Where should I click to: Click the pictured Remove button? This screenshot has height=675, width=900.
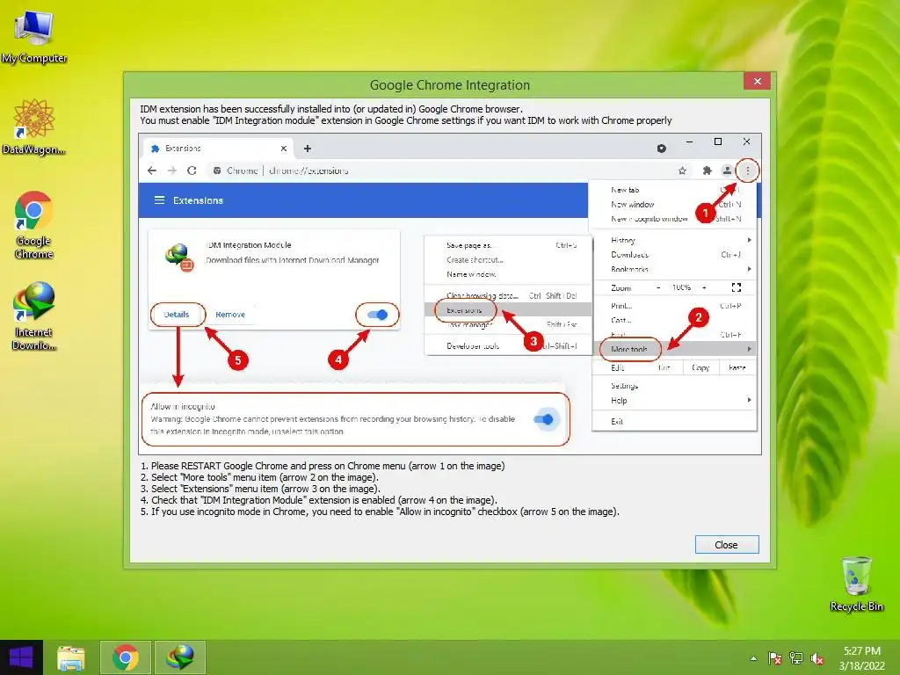[230, 315]
